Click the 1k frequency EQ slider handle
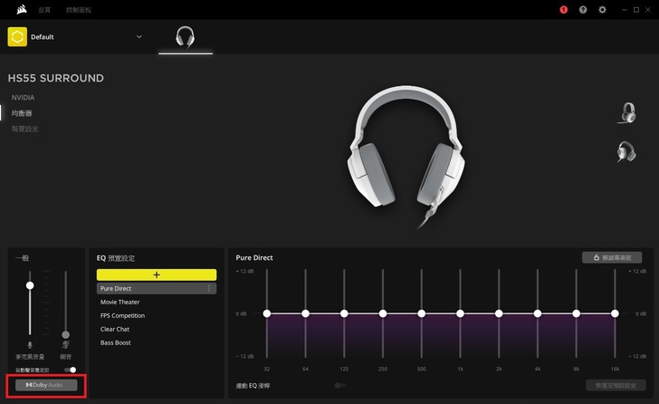 [x=460, y=313]
